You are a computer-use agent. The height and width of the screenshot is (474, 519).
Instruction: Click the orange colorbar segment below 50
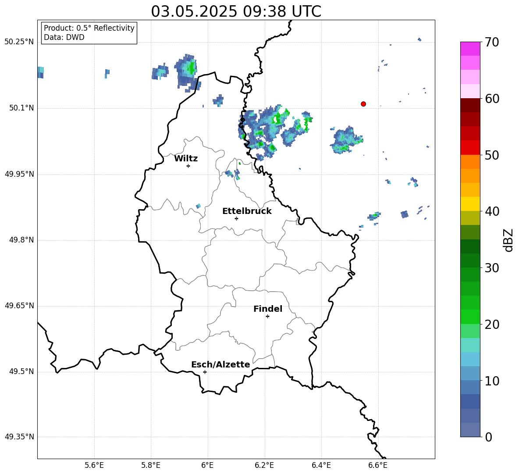click(x=470, y=162)
